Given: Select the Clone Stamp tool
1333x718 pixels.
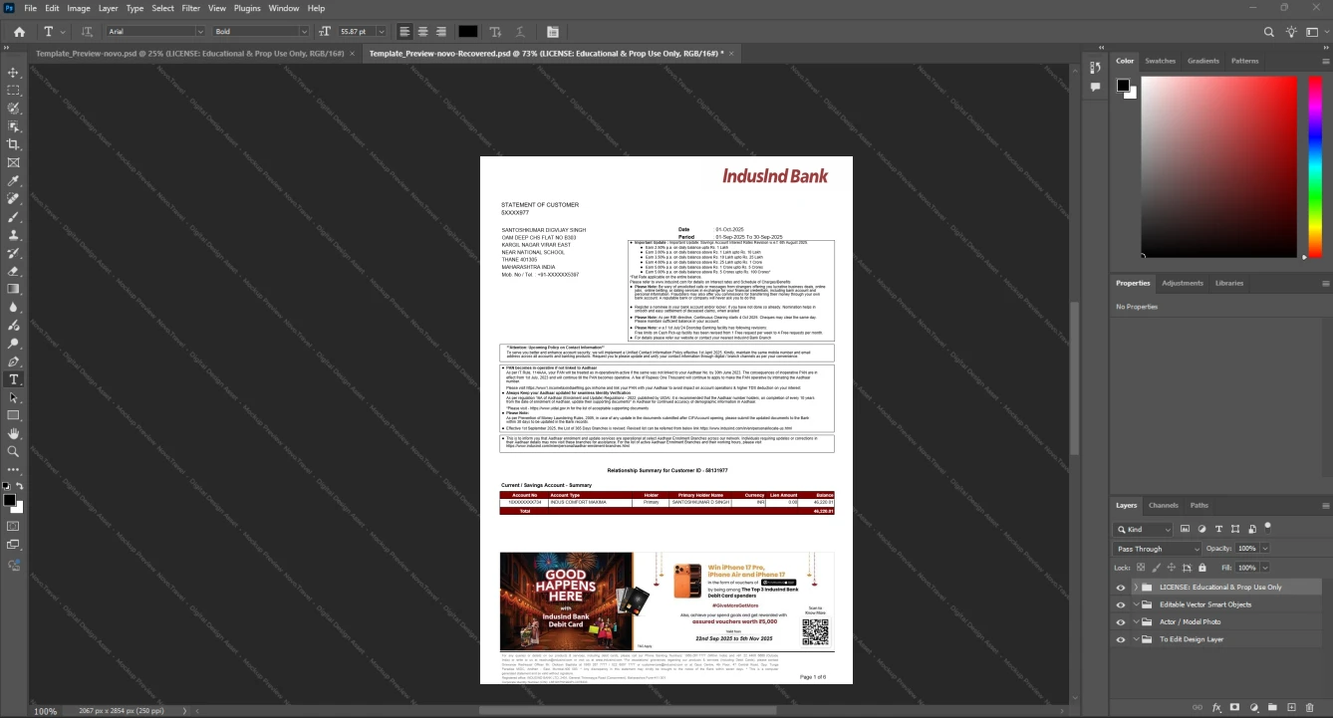Looking at the screenshot, I should 14,235.
